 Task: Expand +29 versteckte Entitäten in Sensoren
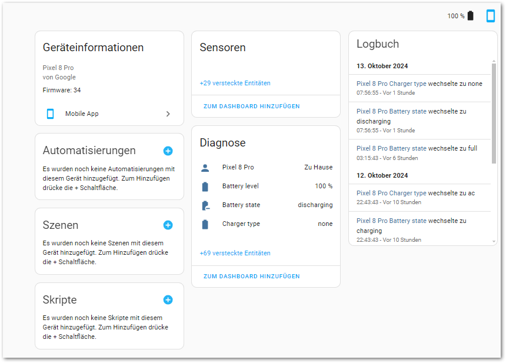tap(235, 83)
